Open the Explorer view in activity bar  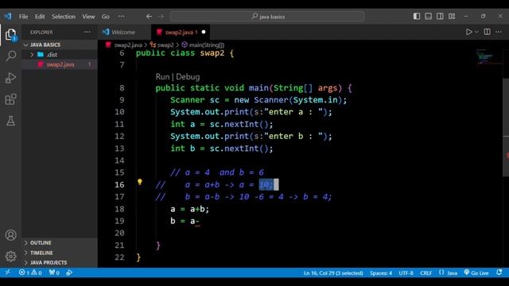(10, 35)
